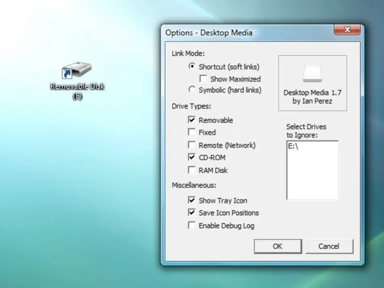Screen dimensions: 384x288
Task: Click the Link Mode label
Action: coord(188,53)
